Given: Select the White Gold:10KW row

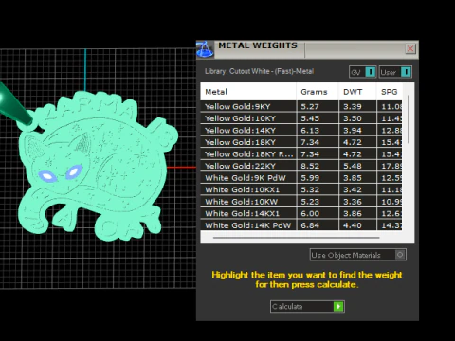Looking at the screenshot, I should [301, 202].
